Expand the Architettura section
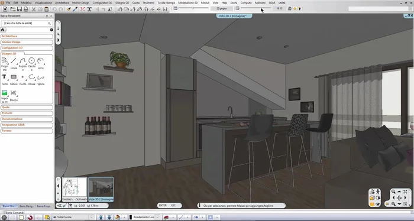The image size is (414, 221). coord(27,36)
